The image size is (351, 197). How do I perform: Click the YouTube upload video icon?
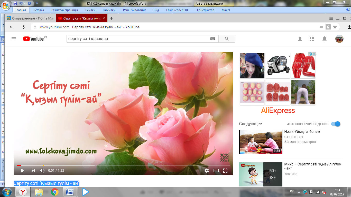pyautogui.click(x=300, y=39)
